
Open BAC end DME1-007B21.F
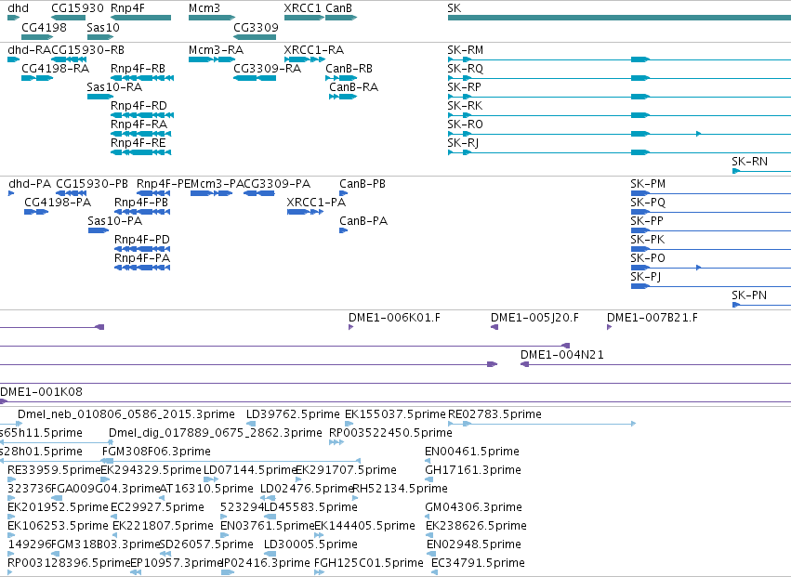(653, 319)
